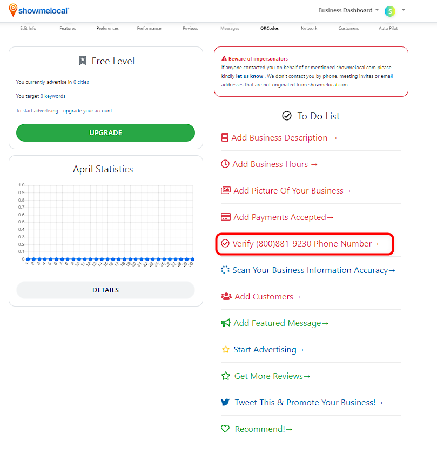The width and height of the screenshot is (437, 453).
Task: Click Get More Reviews link
Action: tap(272, 376)
